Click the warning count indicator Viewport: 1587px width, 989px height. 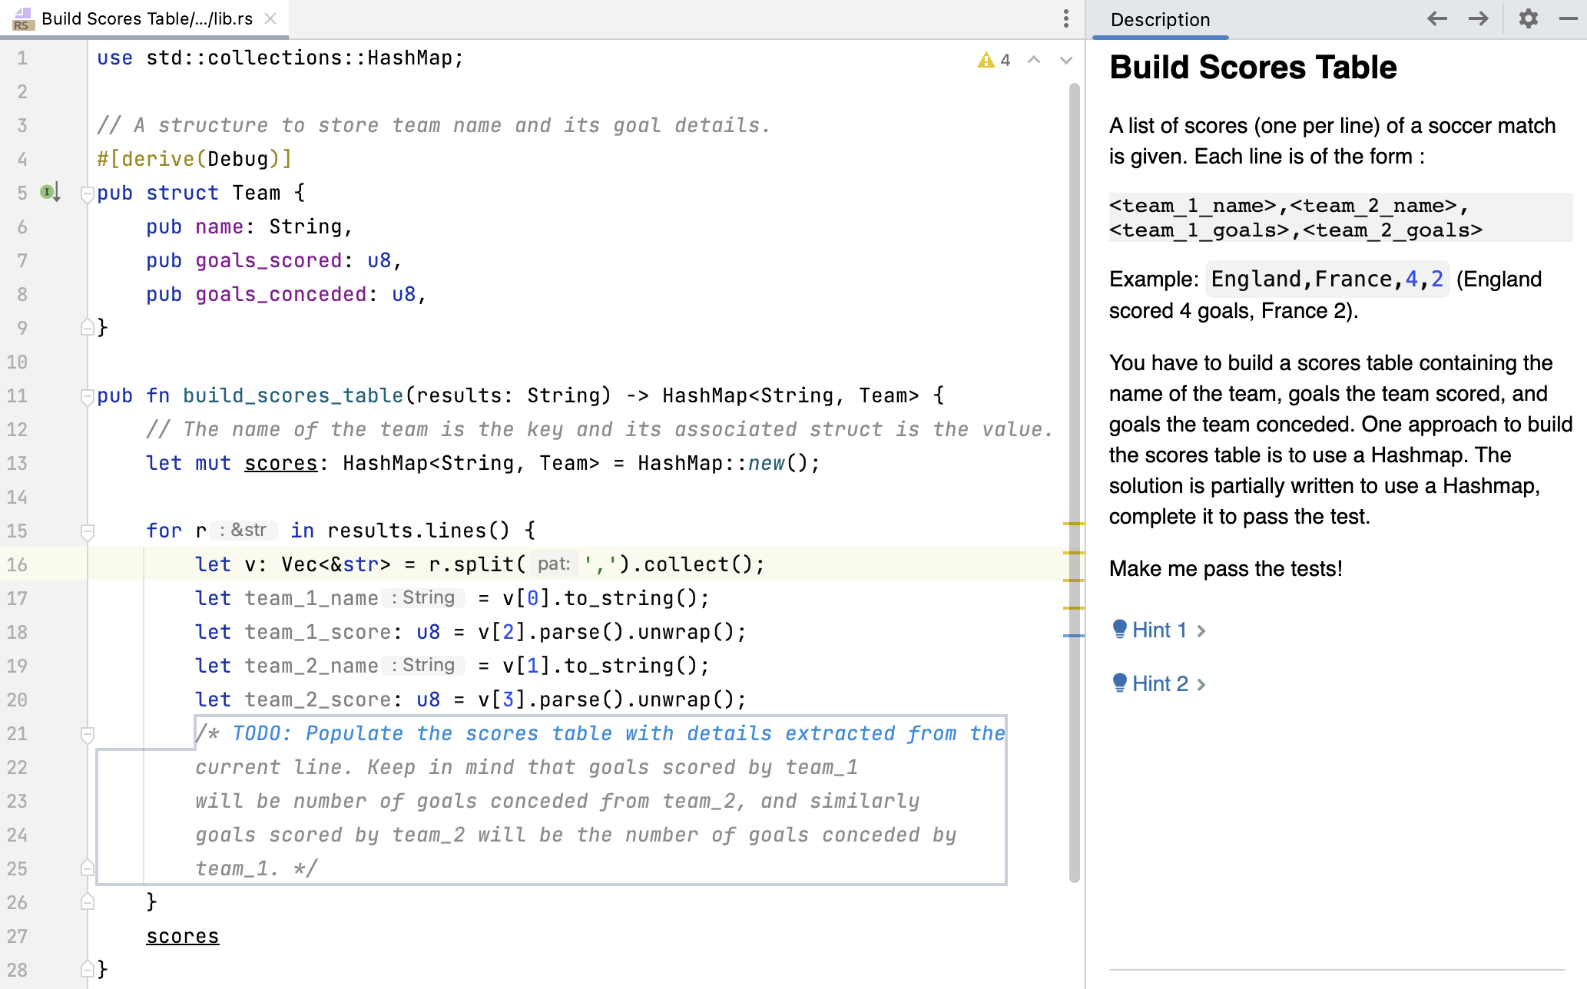click(x=994, y=60)
